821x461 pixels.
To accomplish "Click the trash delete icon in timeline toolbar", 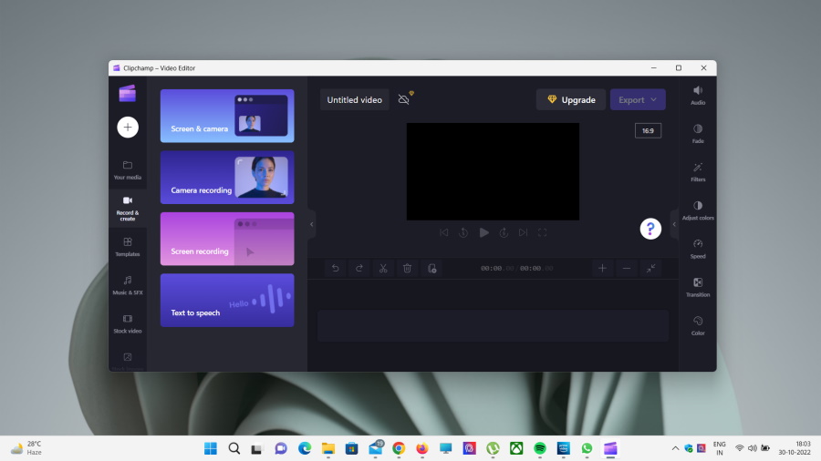I will 408,268.
